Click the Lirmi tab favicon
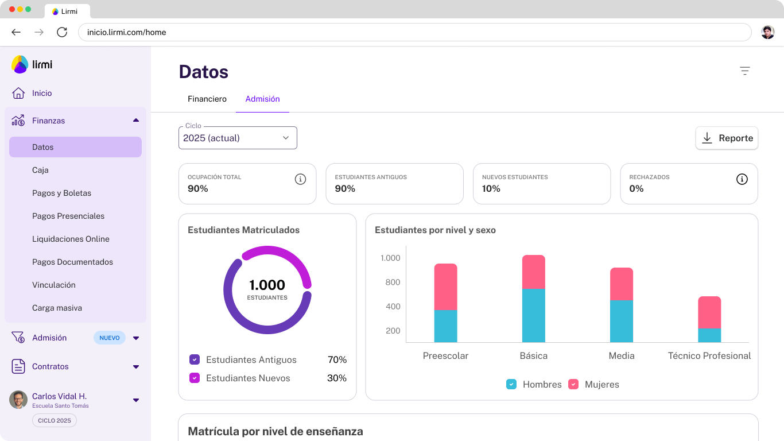Viewport: 784px width, 441px height. click(x=55, y=11)
